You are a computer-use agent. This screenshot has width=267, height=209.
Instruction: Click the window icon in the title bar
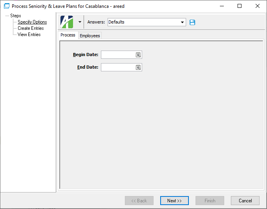coord(6,6)
